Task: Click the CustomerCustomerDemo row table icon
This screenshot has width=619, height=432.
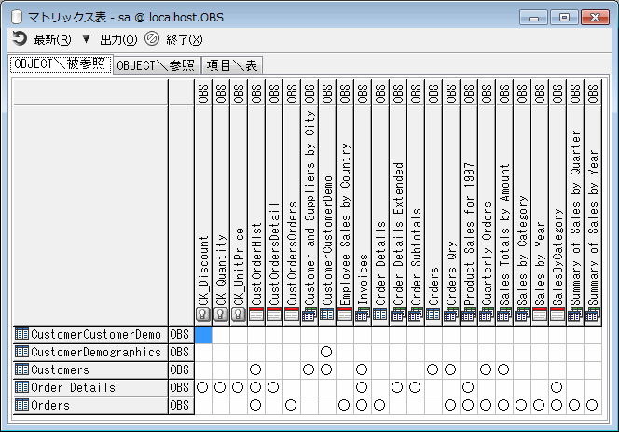Action: [22, 334]
